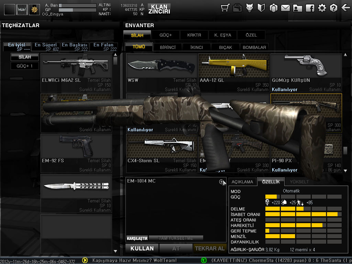Viewport: 352px width, 264px height.
Task: Click the KARŞILAŞTIR compare button
Action: (x=137, y=239)
